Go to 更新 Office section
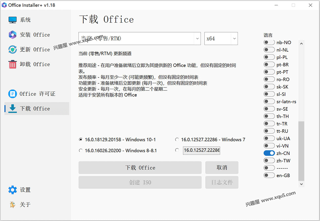The width and height of the screenshot is (320, 221). point(37,49)
